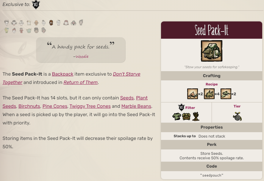264x181 pixels.
Task: Click the gray station icon under Tier
Action: coord(237,116)
